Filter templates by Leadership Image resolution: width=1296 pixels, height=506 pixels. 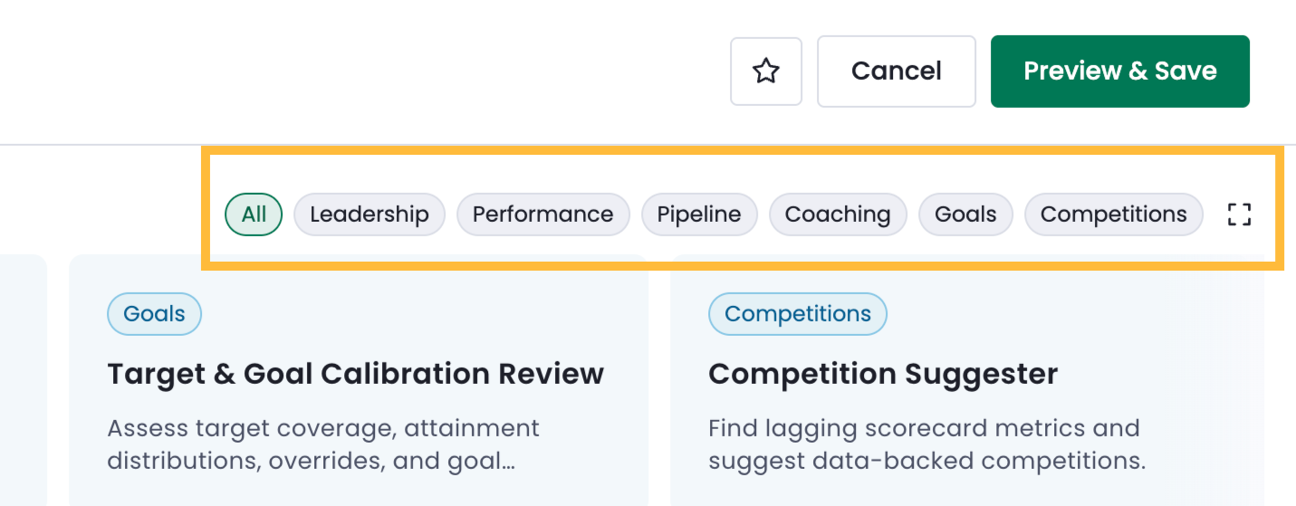tap(370, 215)
